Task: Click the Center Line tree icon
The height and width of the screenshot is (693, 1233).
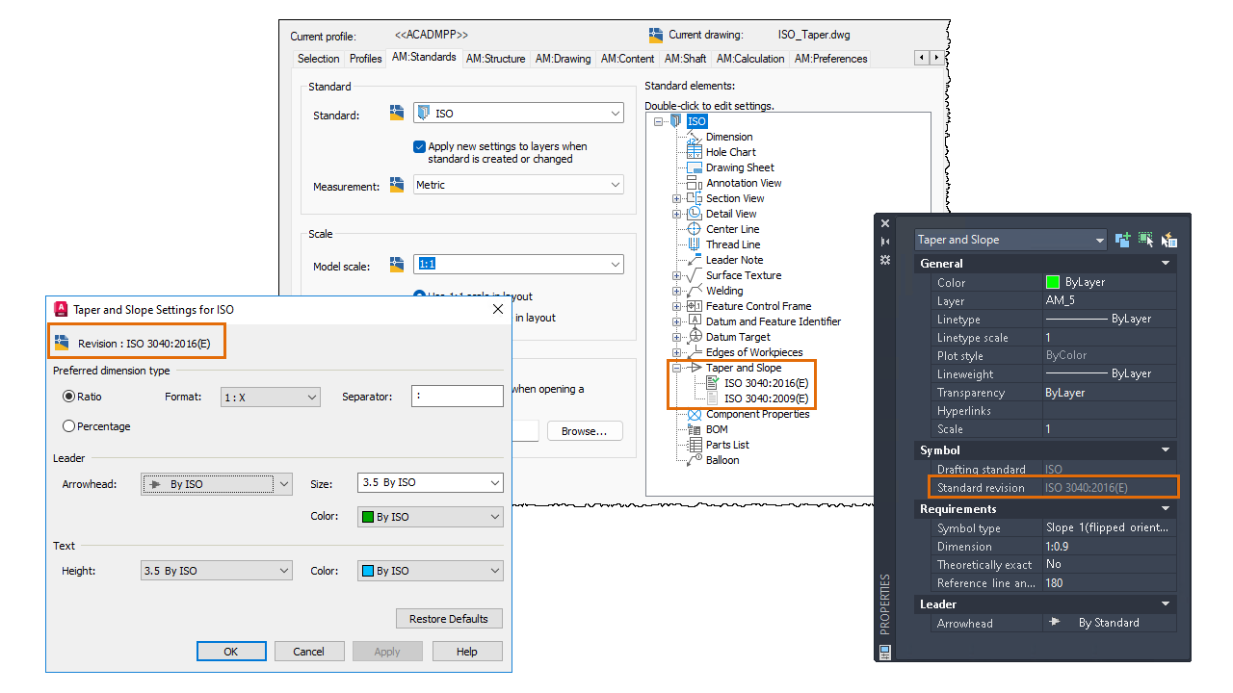Action: coord(694,229)
